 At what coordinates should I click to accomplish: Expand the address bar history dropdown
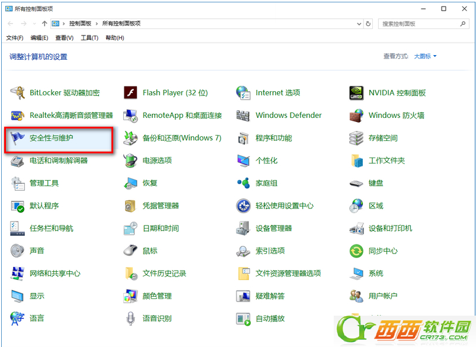pyautogui.click(x=359, y=24)
